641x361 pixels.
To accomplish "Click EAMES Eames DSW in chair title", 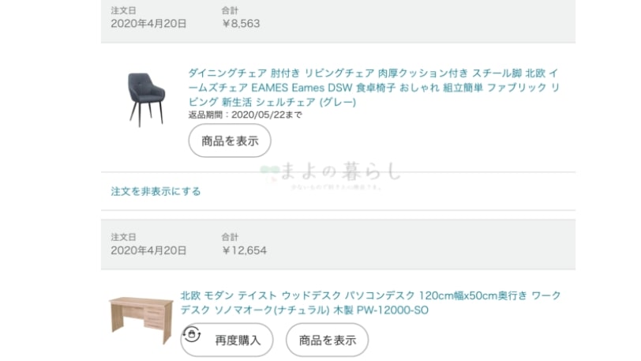I will [302, 88].
